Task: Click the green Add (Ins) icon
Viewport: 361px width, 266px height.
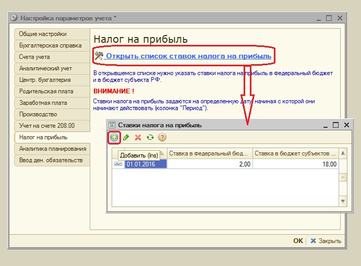Action: point(114,138)
